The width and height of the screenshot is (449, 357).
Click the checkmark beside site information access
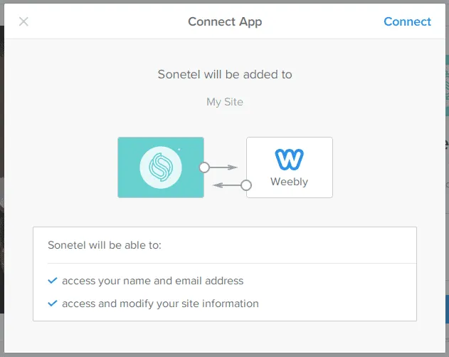coord(52,304)
